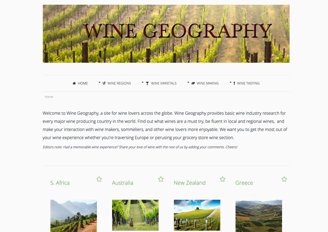Open the HOME menu item

tap(83, 83)
